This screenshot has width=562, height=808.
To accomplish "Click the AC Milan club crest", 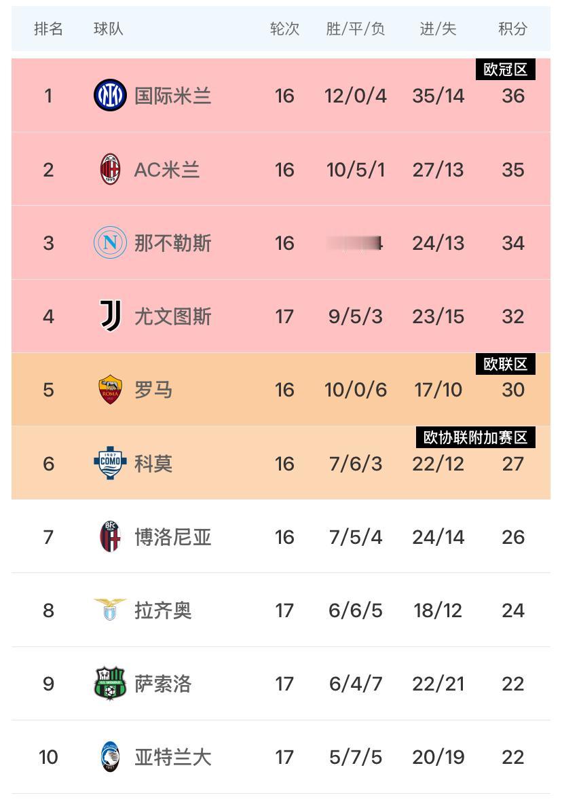I will click(x=110, y=169).
